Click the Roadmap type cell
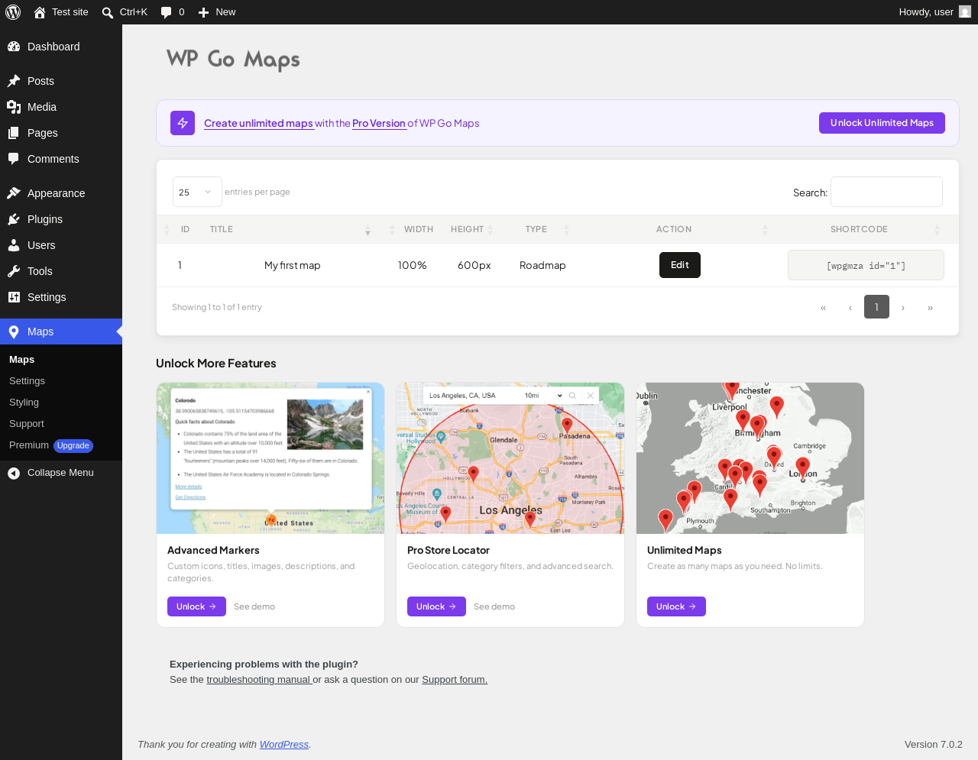This screenshot has height=760, width=978. coord(542,265)
